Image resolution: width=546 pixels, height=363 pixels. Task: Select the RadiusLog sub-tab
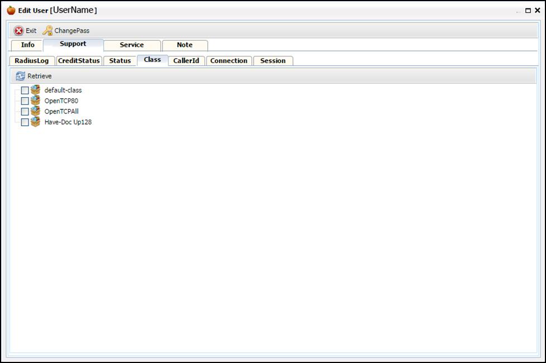(x=32, y=61)
